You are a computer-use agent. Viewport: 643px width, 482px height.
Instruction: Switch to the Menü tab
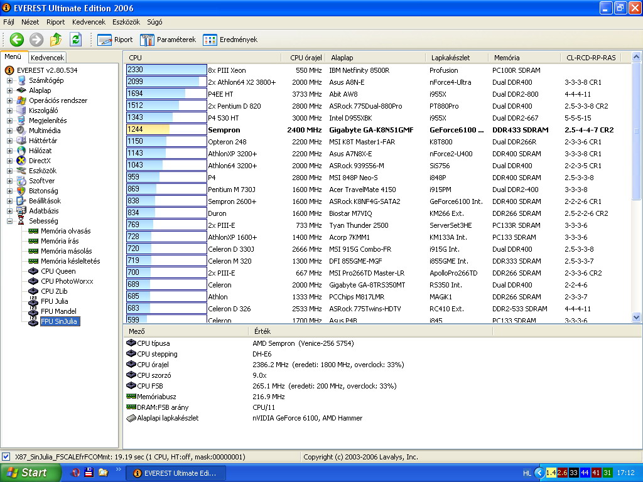(x=13, y=56)
